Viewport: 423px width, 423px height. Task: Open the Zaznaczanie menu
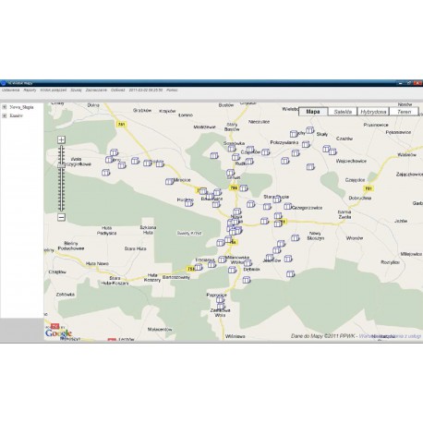pyautogui.click(x=96, y=91)
